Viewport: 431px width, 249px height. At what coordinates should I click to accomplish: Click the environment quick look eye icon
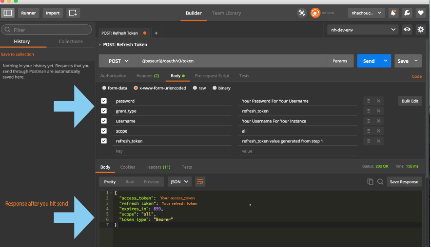407,30
